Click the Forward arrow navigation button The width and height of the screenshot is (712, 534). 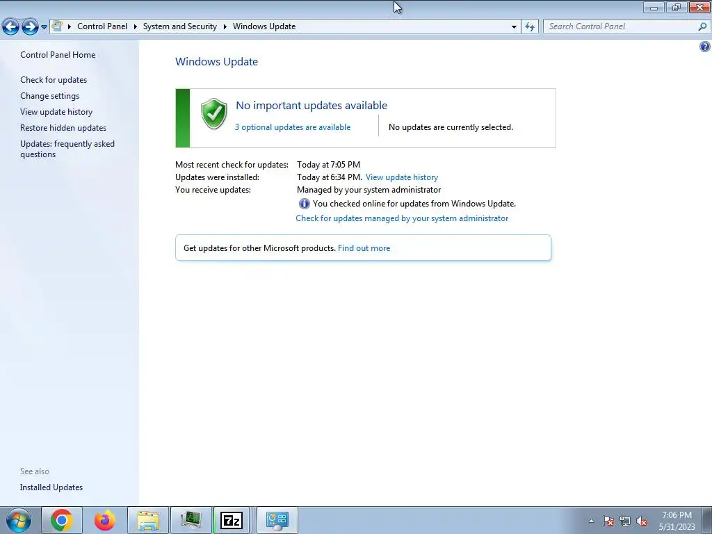[30, 26]
